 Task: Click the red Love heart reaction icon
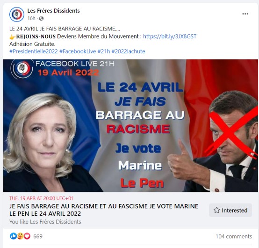pos(27,236)
